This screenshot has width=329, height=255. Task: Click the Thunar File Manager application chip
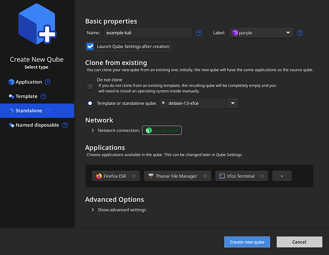tap(178, 176)
